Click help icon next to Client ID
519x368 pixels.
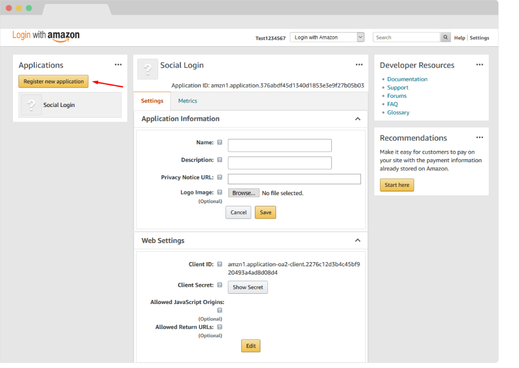(x=219, y=265)
